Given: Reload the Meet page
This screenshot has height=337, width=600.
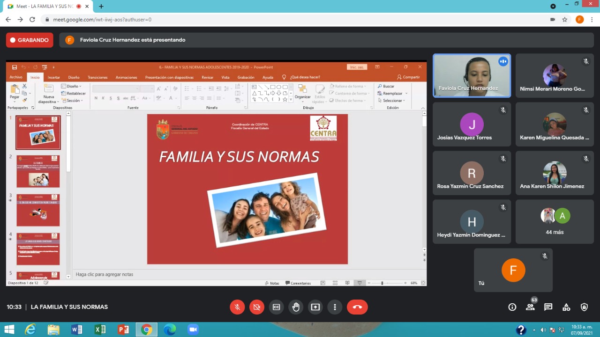Looking at the screenshot, I should (x=32, y=20).
